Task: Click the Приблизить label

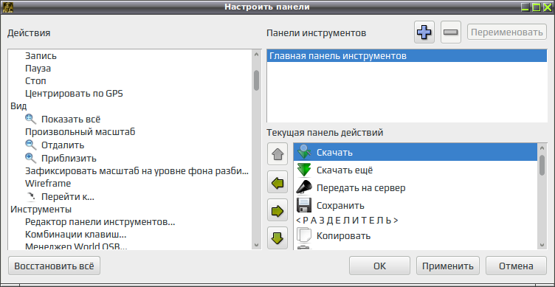Action: pyautogui.click(x=69, y=158)
